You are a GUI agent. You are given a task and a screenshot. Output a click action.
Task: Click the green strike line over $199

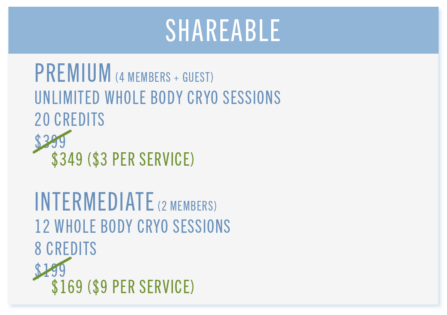52,269
